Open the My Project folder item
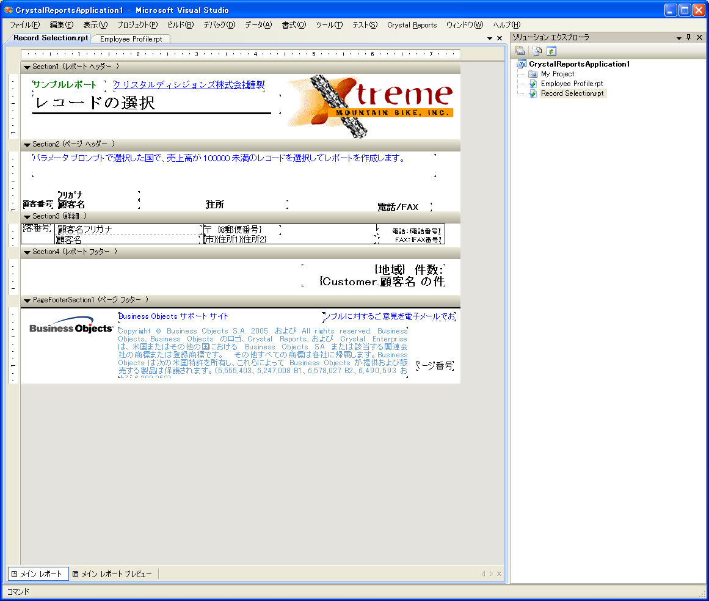Image resolution: width=709 pixels, height=601 pixels. coord(557,74)
